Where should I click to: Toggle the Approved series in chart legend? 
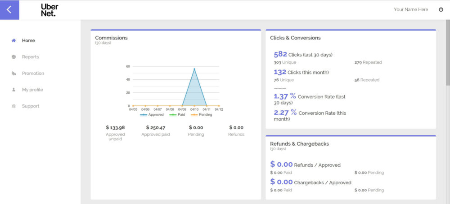pyautogui.click(x=152, y=115)
